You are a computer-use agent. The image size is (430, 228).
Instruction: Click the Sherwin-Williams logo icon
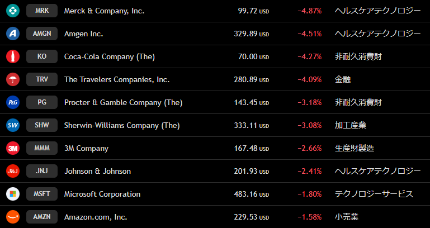[x=13, y=125]
